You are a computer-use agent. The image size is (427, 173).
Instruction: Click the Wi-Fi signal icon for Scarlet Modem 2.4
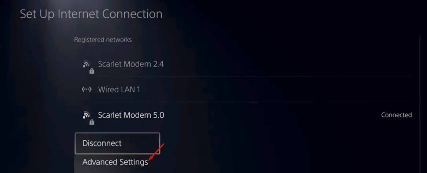pos(86,64)
